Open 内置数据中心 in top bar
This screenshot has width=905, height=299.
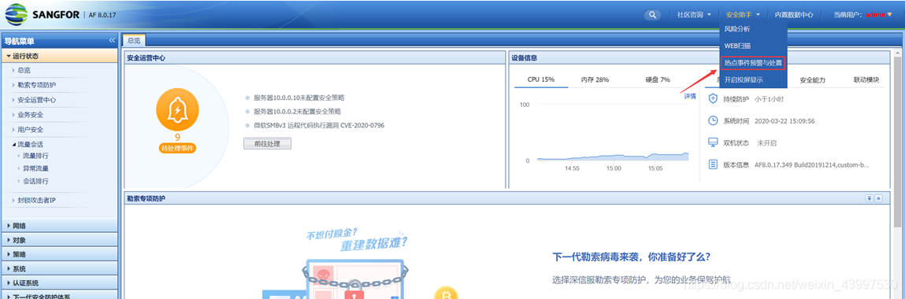point(794,15)
